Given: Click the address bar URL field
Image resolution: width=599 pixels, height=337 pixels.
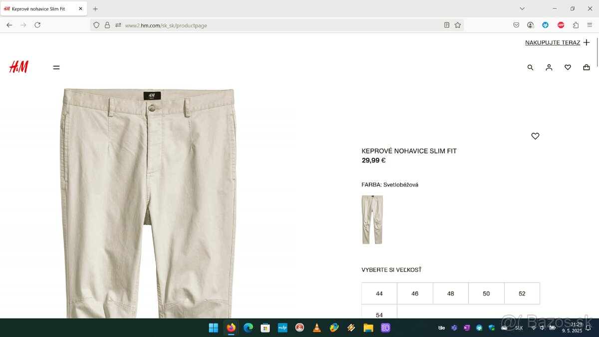Looking at the screenshot, I should pos(280,25).
